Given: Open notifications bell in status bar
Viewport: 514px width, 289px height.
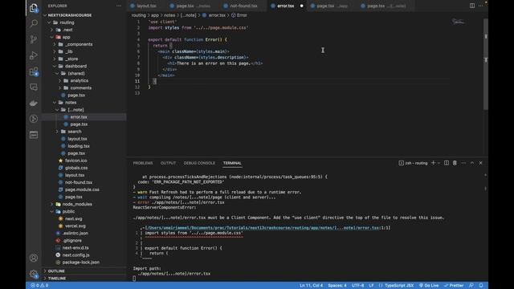Looking at the screenshot, I should pos(481,286).
